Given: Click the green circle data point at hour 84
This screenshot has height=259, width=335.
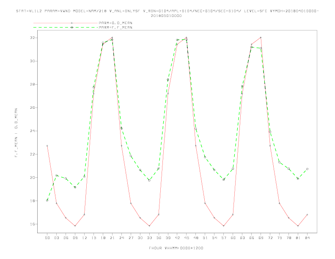Looking at the screenshot, I should (x=307, y=169).
